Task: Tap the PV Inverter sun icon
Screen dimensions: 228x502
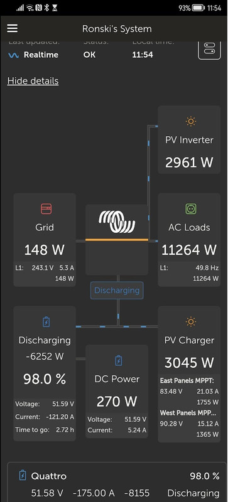Action: click(x=191, y=121)
